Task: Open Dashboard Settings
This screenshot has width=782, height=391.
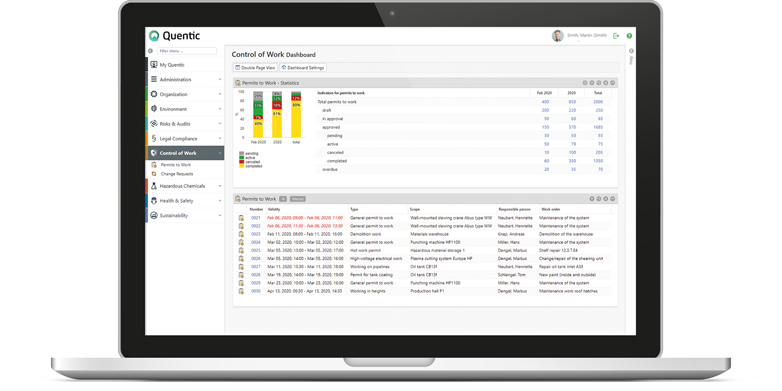Action: (x=303, y=68)
